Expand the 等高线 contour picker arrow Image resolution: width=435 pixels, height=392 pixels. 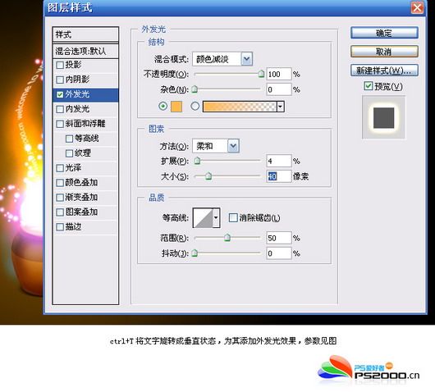click(x=217, y=218)
